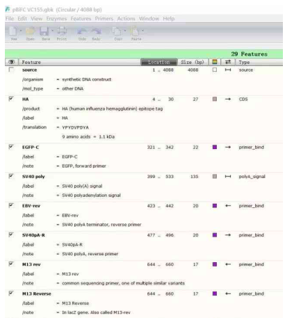Click the Save disk icon

point(44,31)
